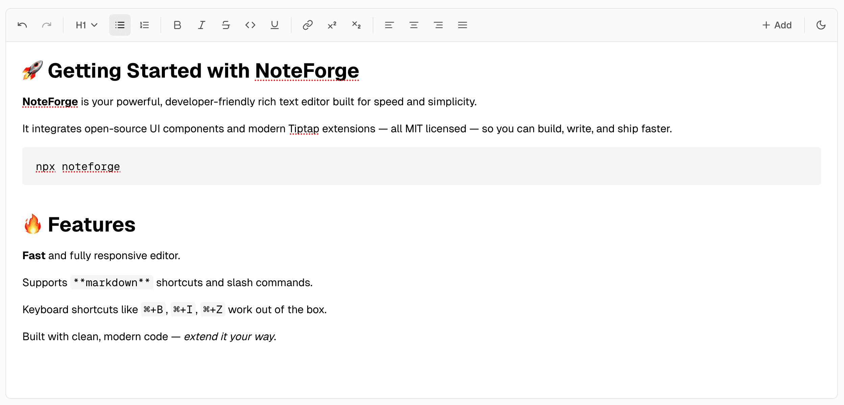Toggle inline code formatting
This screenshot has width=844, height=405.
(x=250, y=25)
